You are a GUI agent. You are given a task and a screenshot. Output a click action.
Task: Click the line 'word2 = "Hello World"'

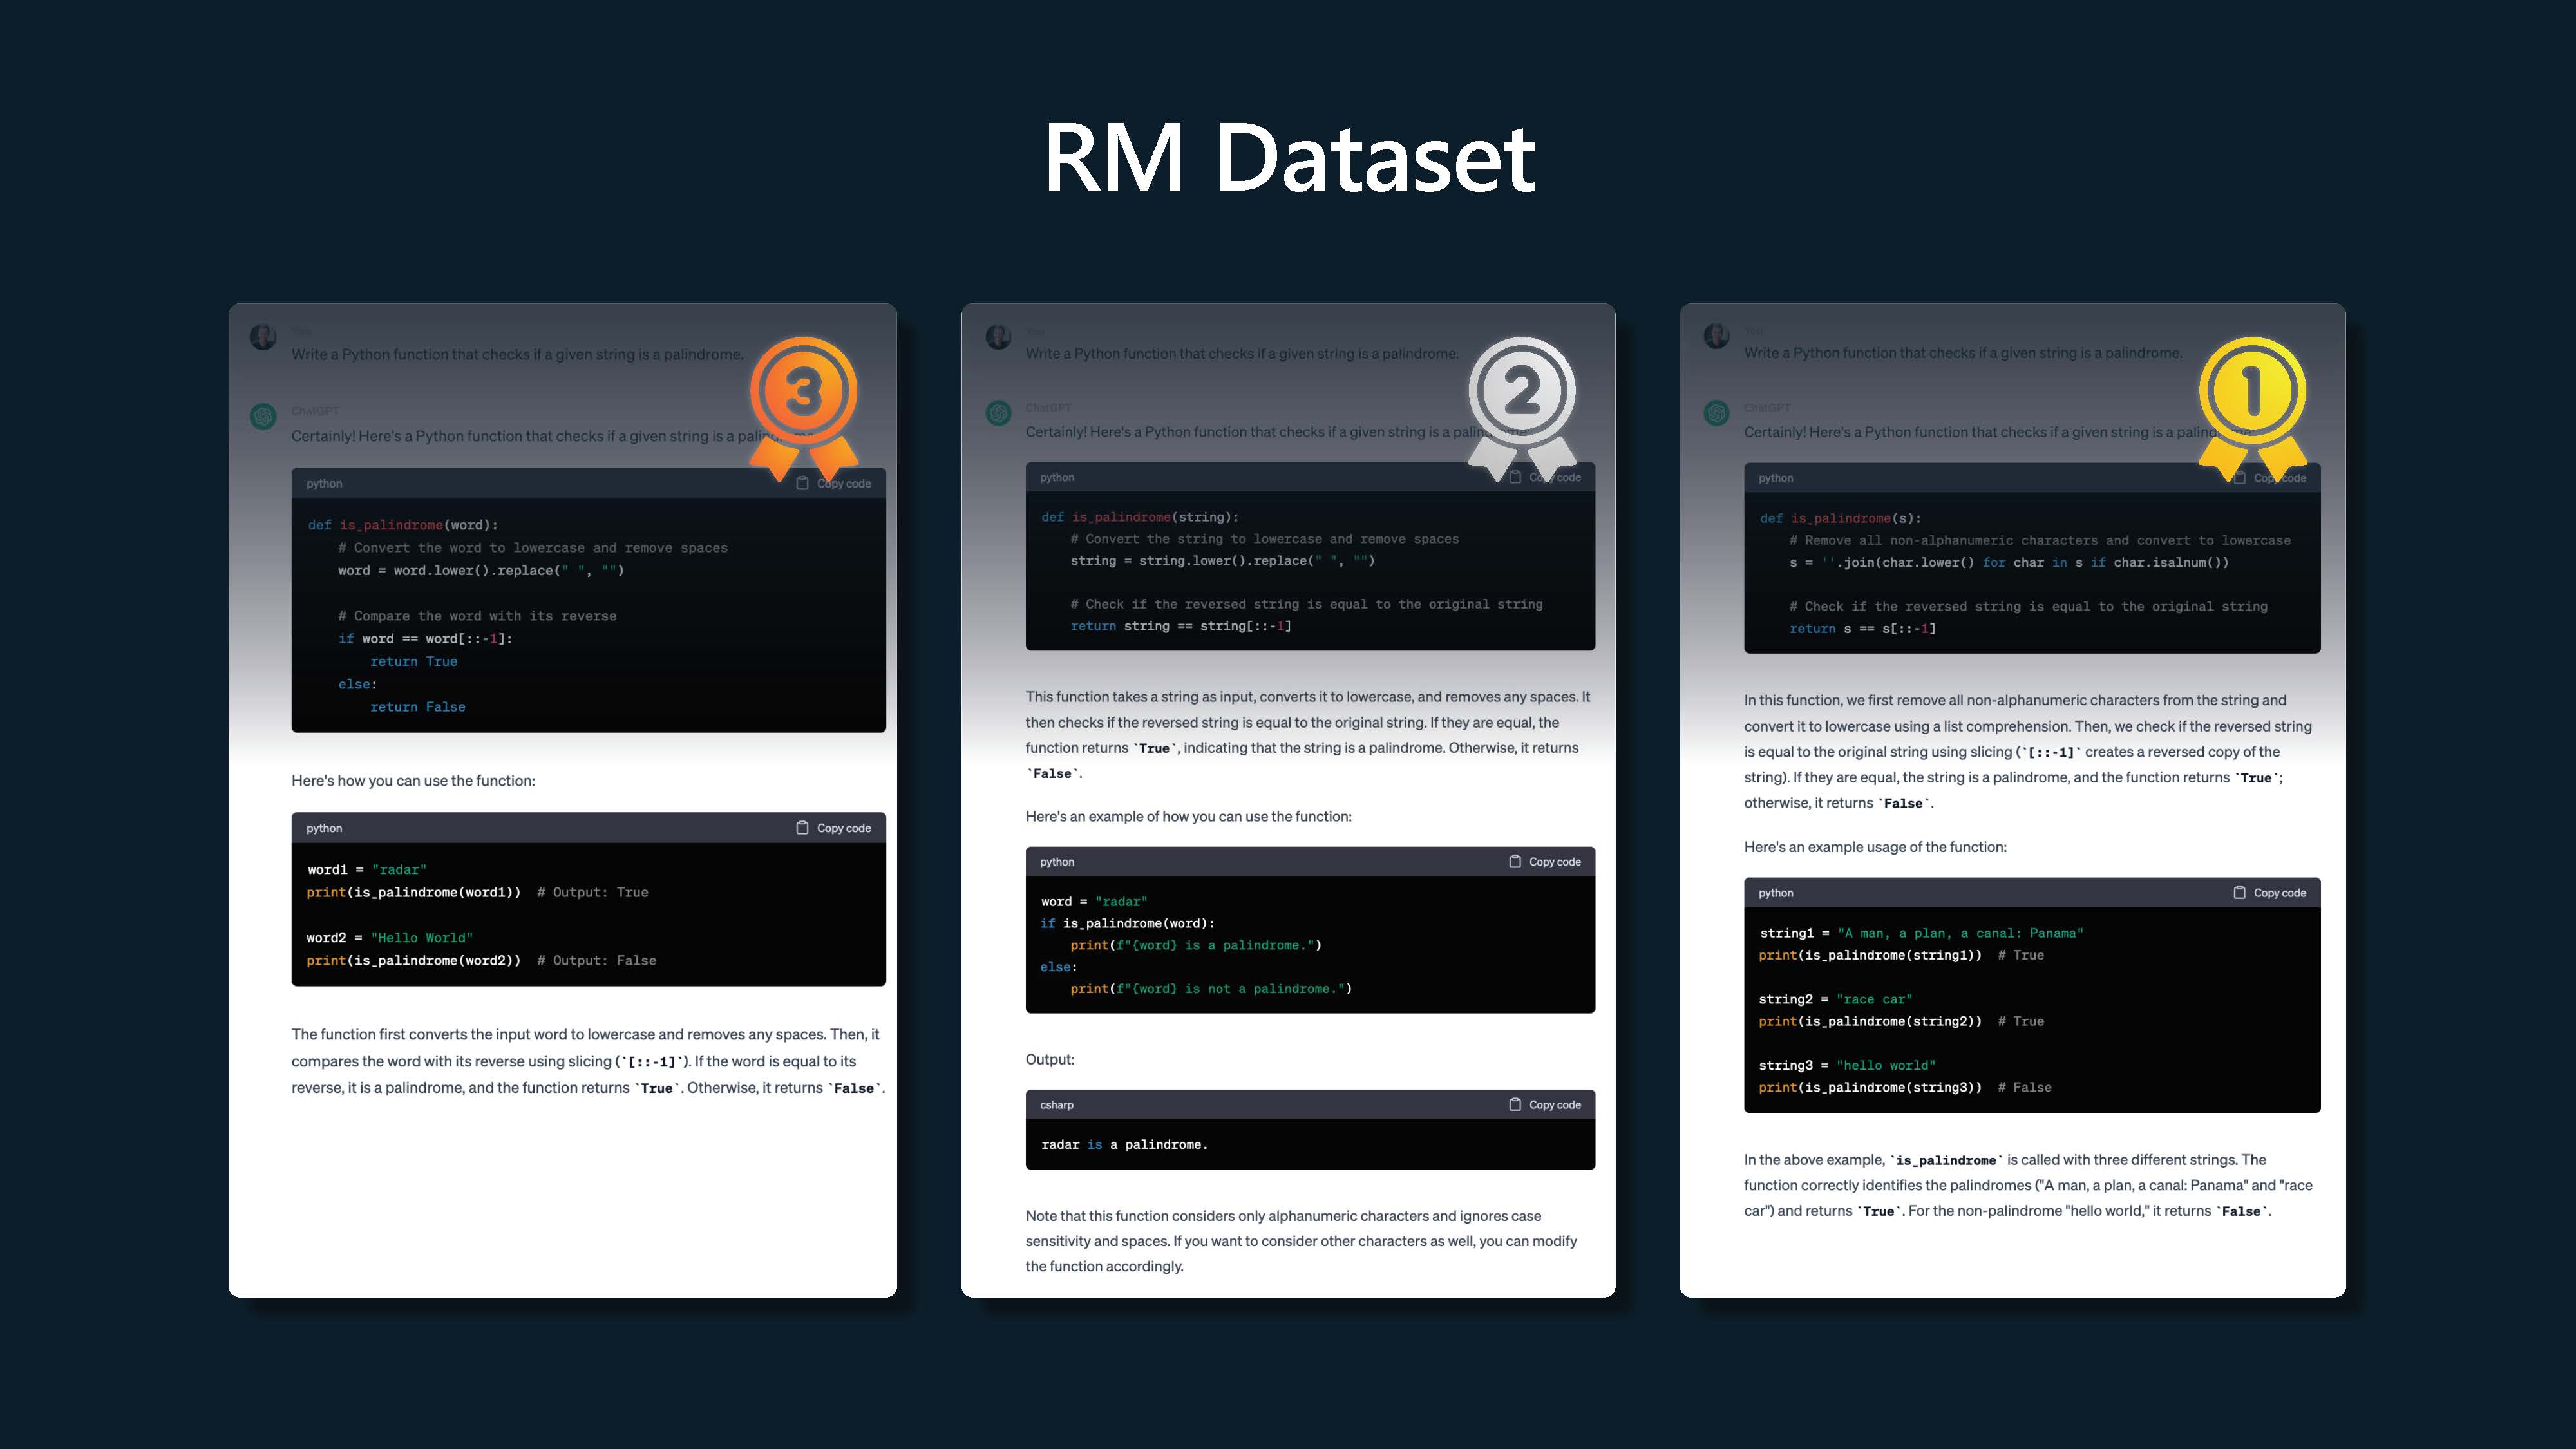[390, 938]
